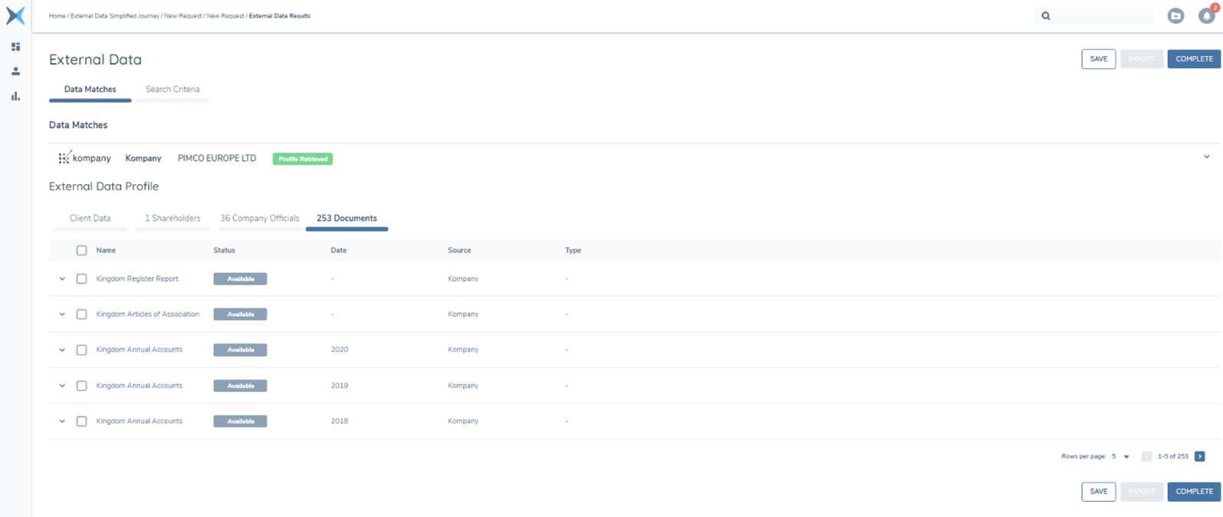Click the Home breadcrumb link
1223x517 pixels.
57,16
